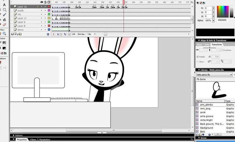Click swap colors icon in Color panel
Screen dimensions: 235x142
204,3
